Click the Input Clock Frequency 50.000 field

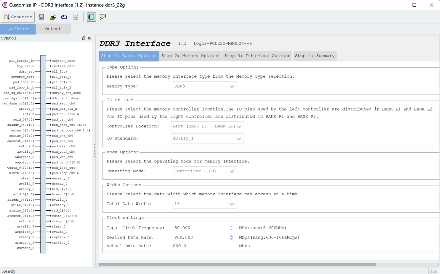pyautogui.click(x=201, y=228)
